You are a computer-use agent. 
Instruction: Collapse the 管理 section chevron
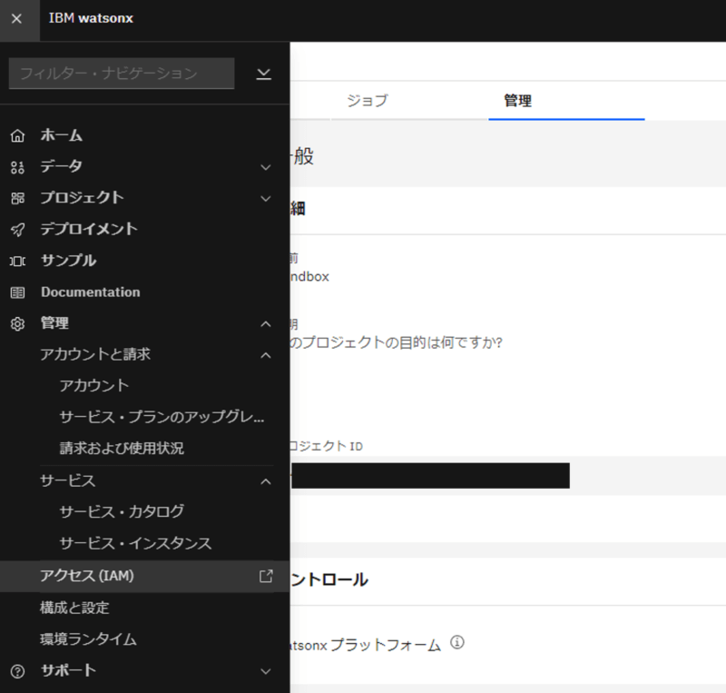coord(266,324)
